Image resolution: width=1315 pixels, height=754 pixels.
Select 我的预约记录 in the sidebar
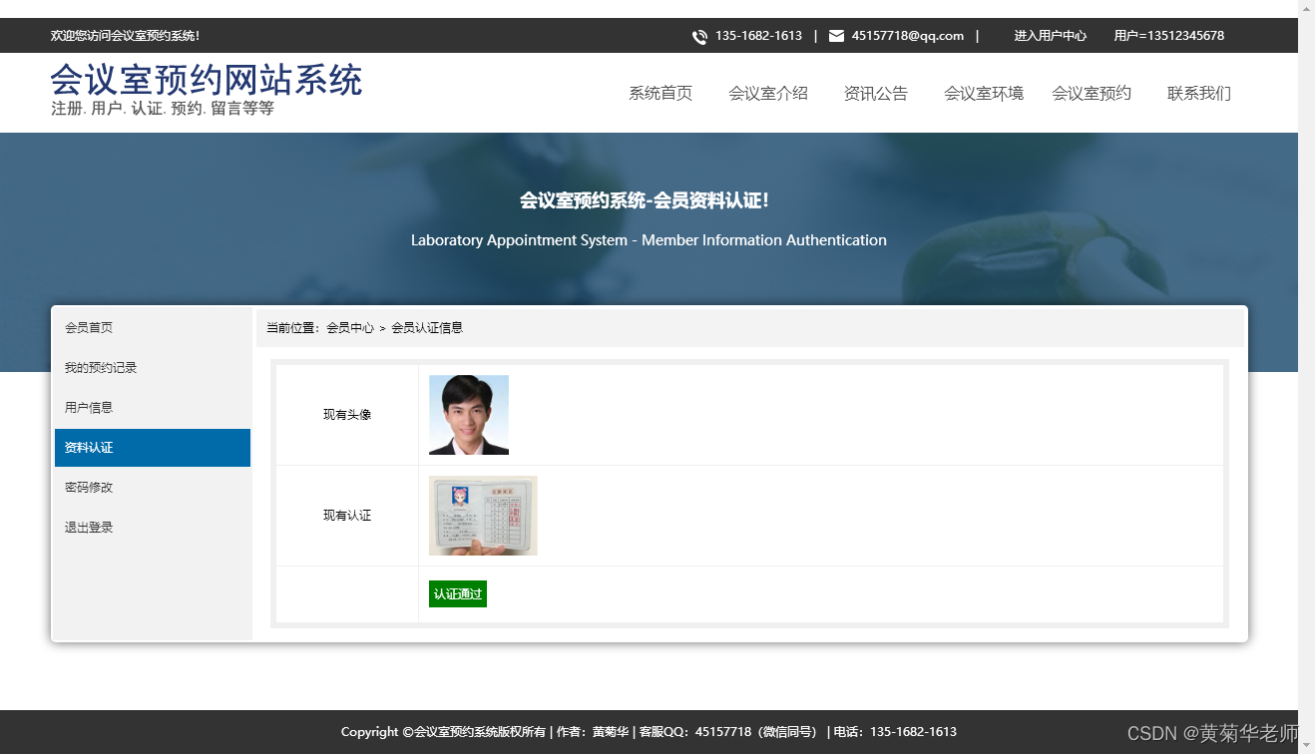pyautogui.click(x=100, y=367)
